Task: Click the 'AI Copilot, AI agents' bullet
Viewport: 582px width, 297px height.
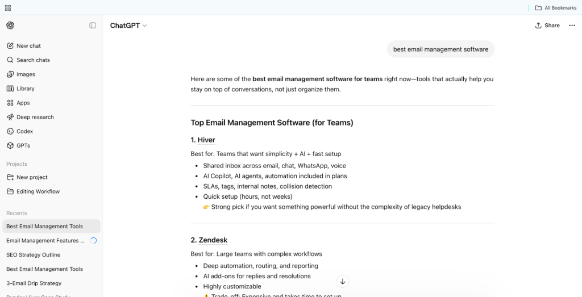Action: tap(275, 176)
